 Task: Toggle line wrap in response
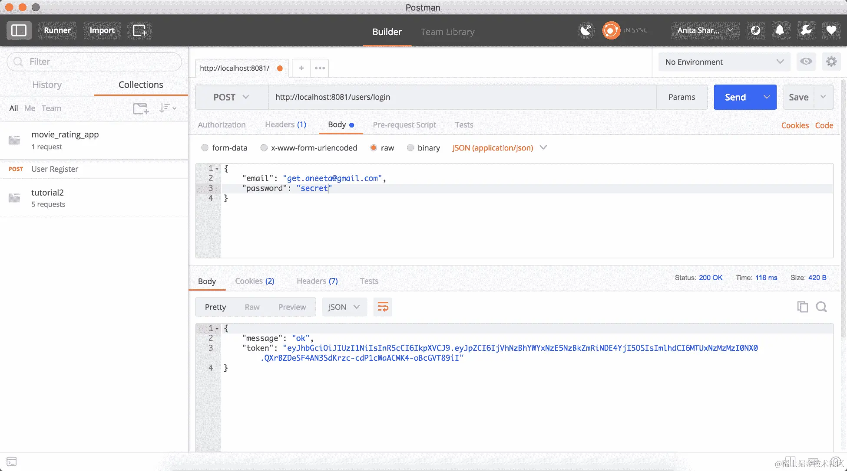[383, 307]
